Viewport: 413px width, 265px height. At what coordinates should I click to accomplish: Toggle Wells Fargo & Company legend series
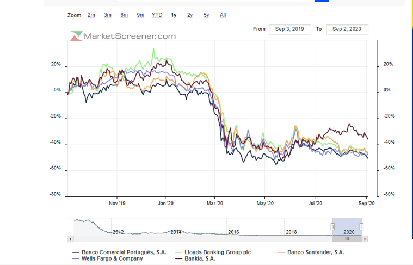click(x=108, y=258)
